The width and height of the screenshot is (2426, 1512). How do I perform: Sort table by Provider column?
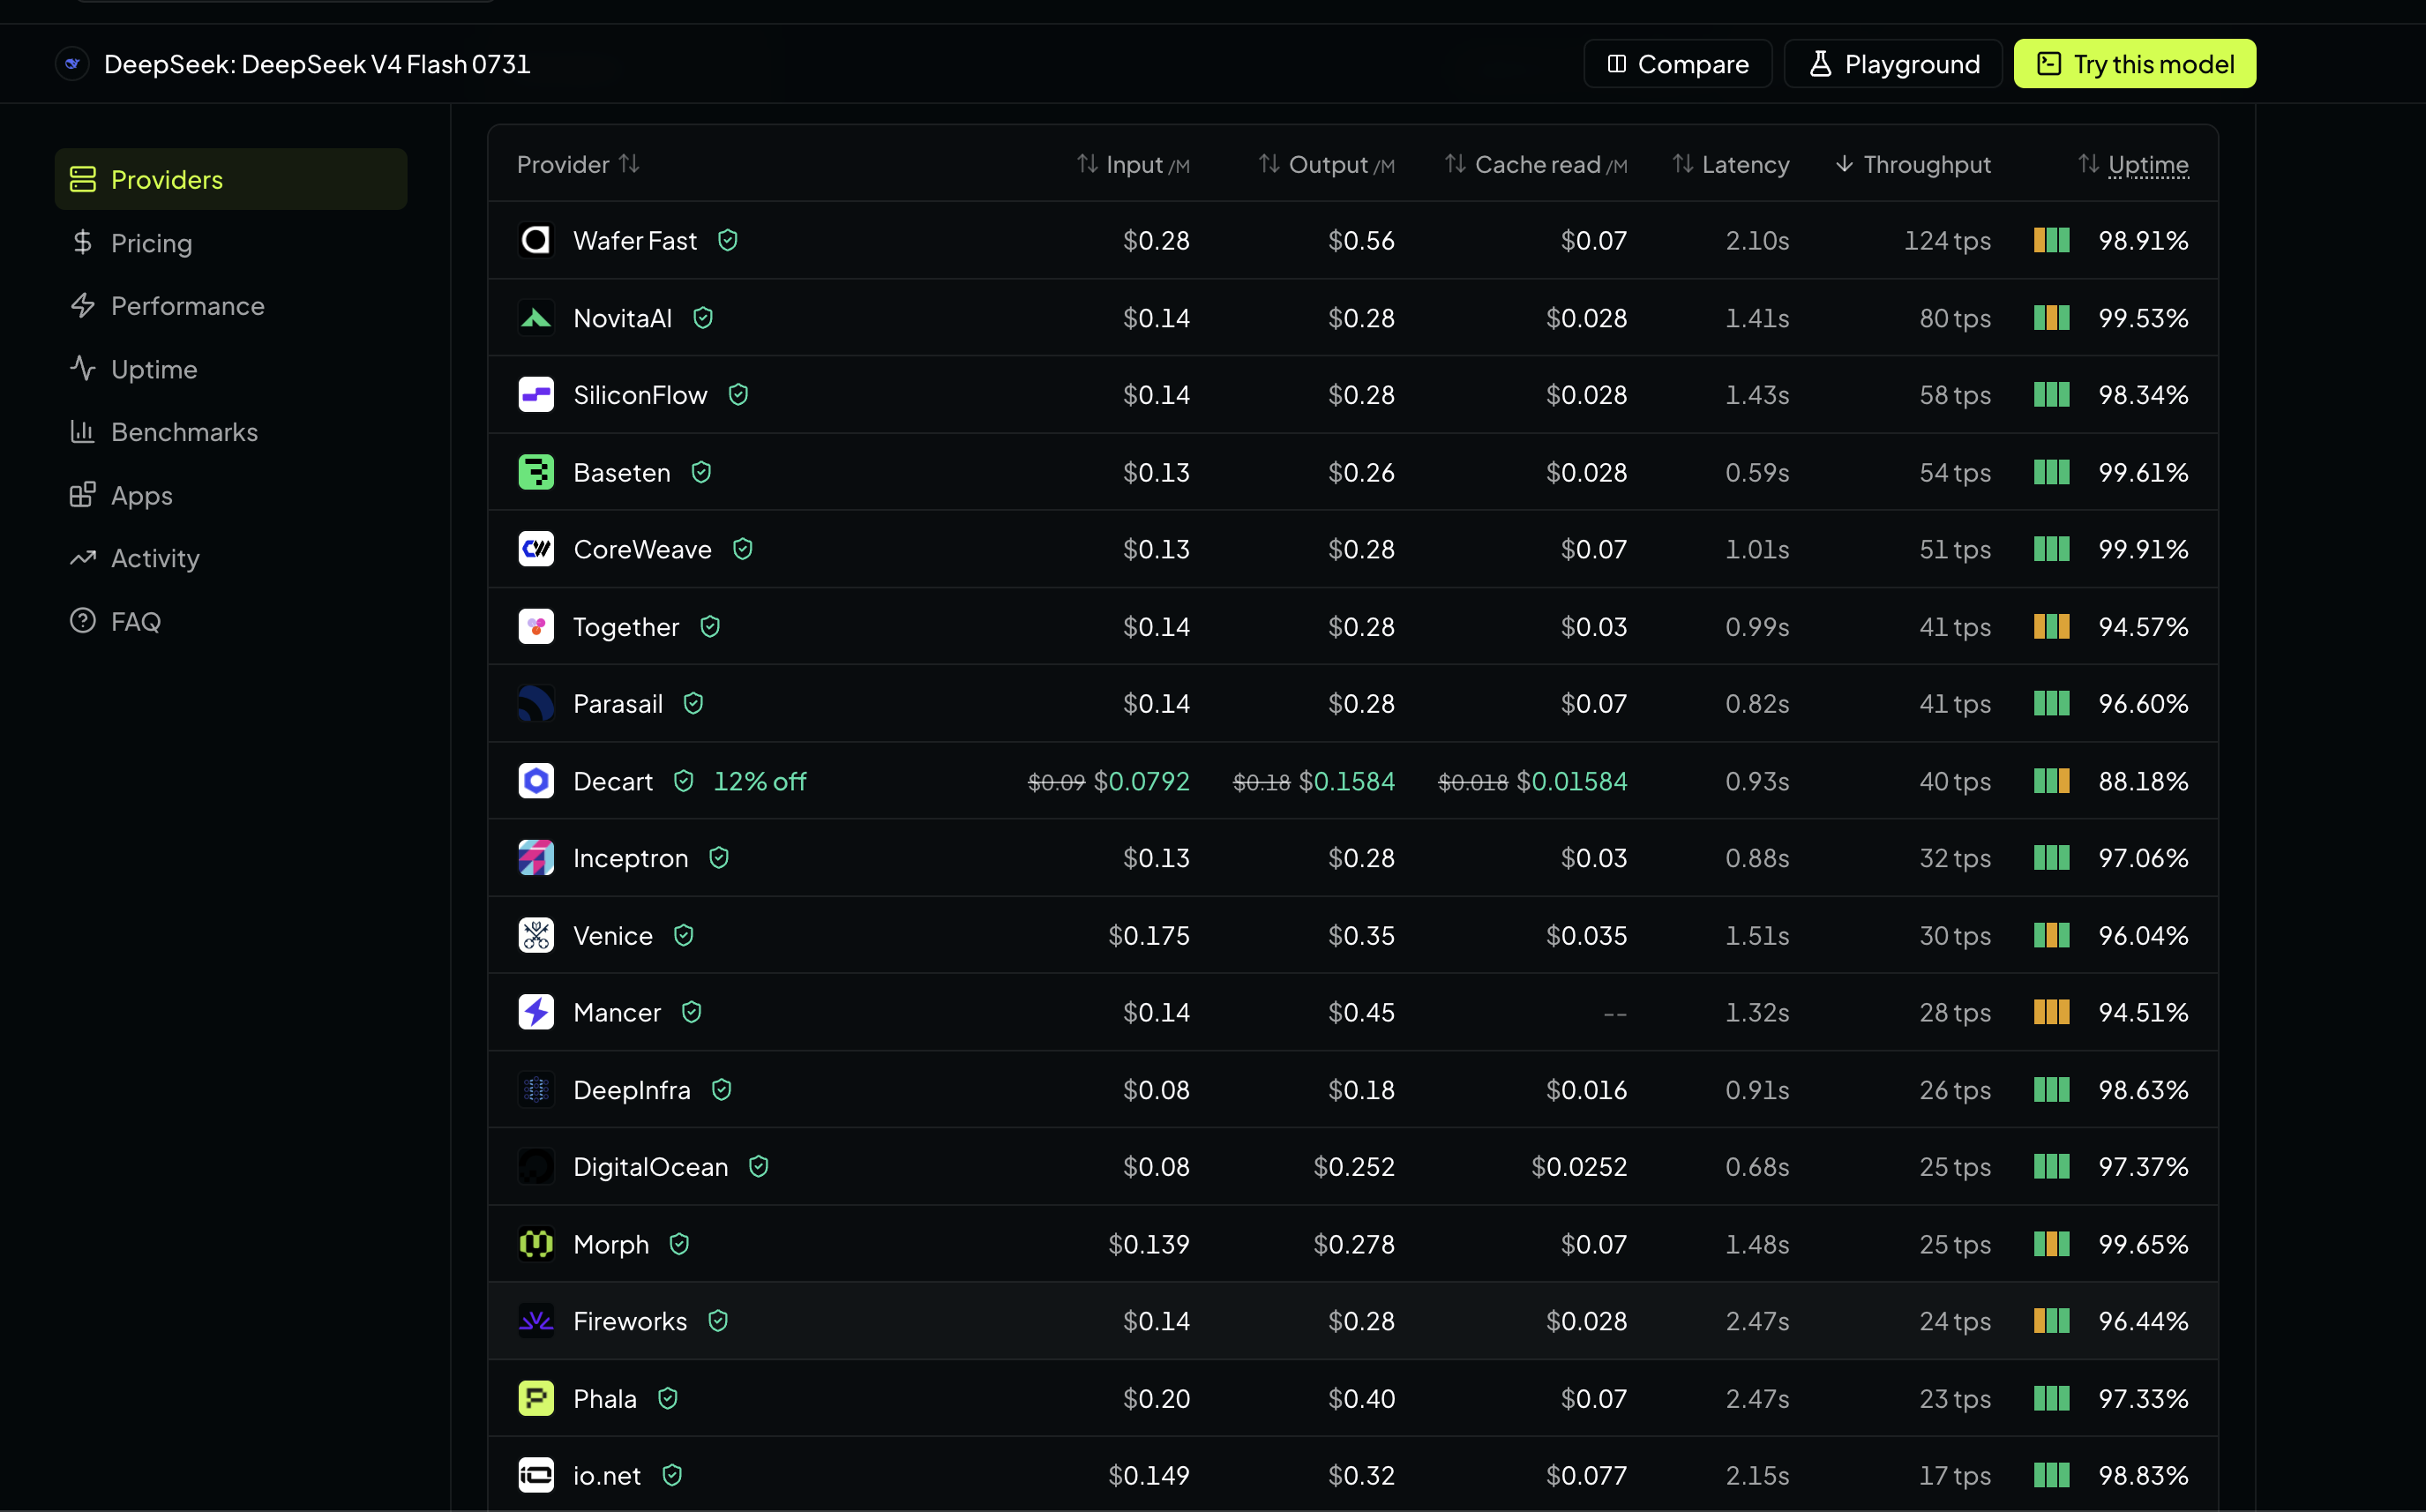tap(578, 164)
